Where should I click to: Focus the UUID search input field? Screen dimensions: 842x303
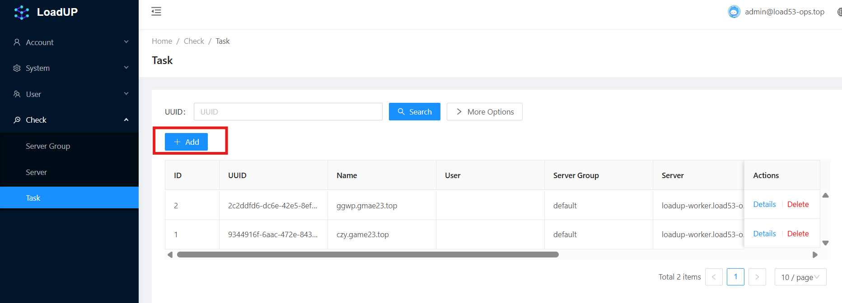(x=288, y=112)
